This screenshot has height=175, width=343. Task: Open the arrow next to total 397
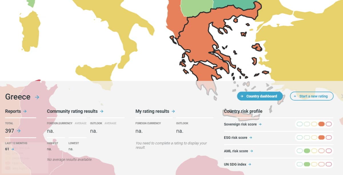tap(19, 131)
